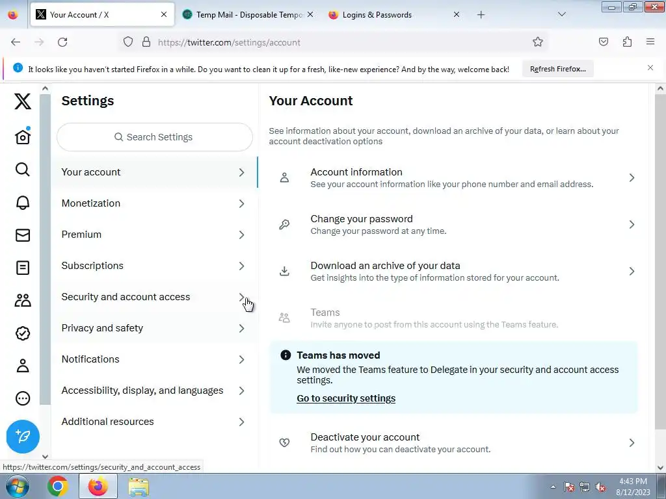Click the blue compose post button
The width and height of the screenshot is (666, 499).
pyautogui.click(x=23, y=436)
